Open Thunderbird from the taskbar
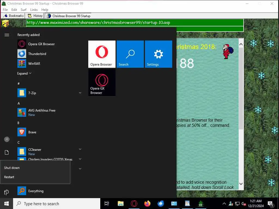 click(161, 204)
